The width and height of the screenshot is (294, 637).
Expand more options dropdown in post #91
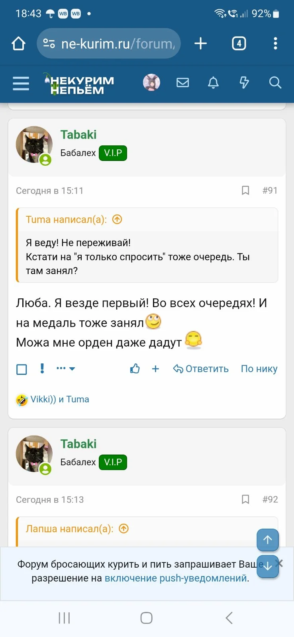[x=66, y=368]
